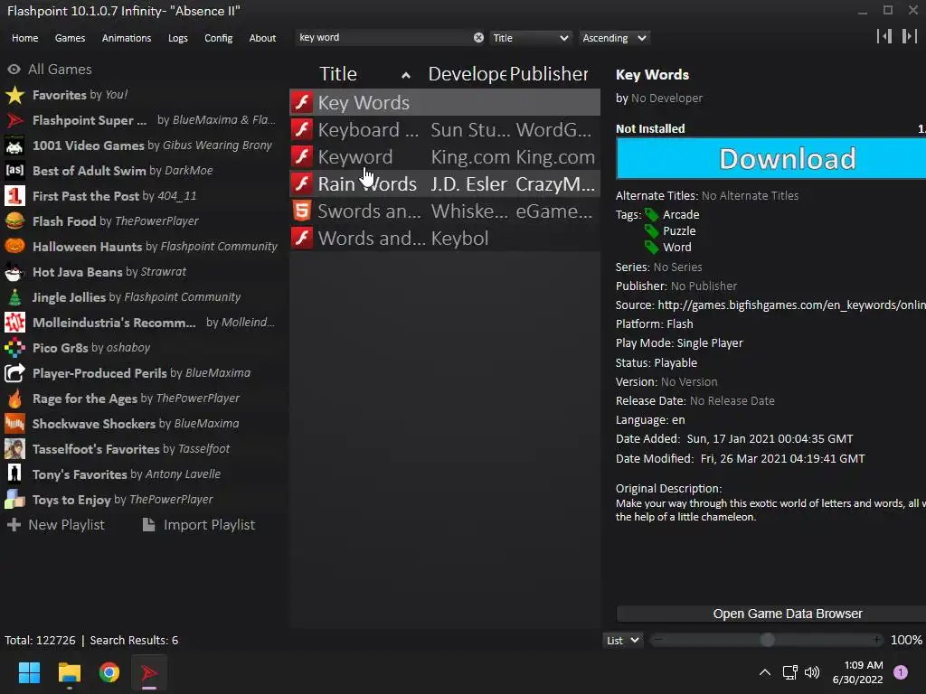Open Game Data Browser
This screenshot has height=694, width=926.
coord(771,614)
